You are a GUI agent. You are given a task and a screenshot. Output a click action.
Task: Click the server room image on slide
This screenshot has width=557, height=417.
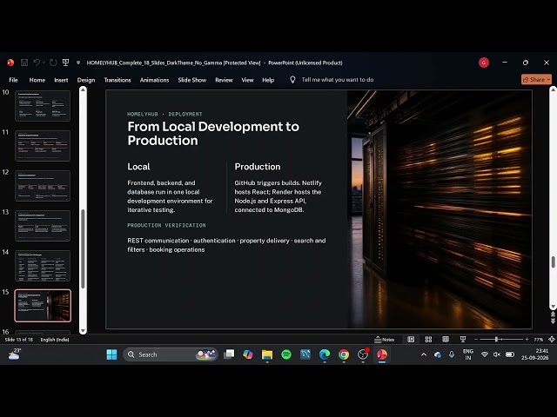(x=440, y=209)
